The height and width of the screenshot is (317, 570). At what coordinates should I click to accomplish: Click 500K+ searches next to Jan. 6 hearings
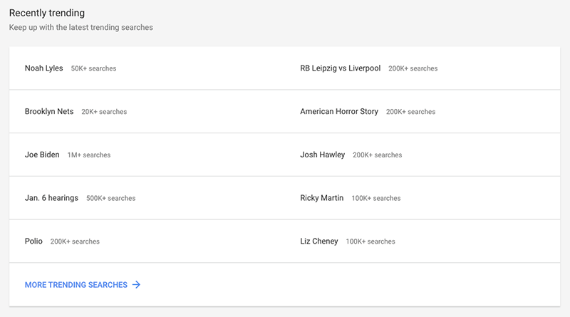(x=111, y=199)
